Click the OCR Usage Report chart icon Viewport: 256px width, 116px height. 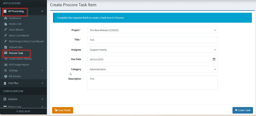[6, 65]
